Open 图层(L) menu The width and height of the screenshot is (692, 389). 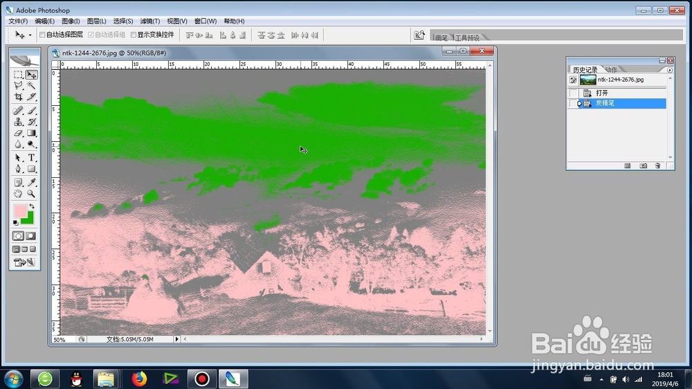96,21
